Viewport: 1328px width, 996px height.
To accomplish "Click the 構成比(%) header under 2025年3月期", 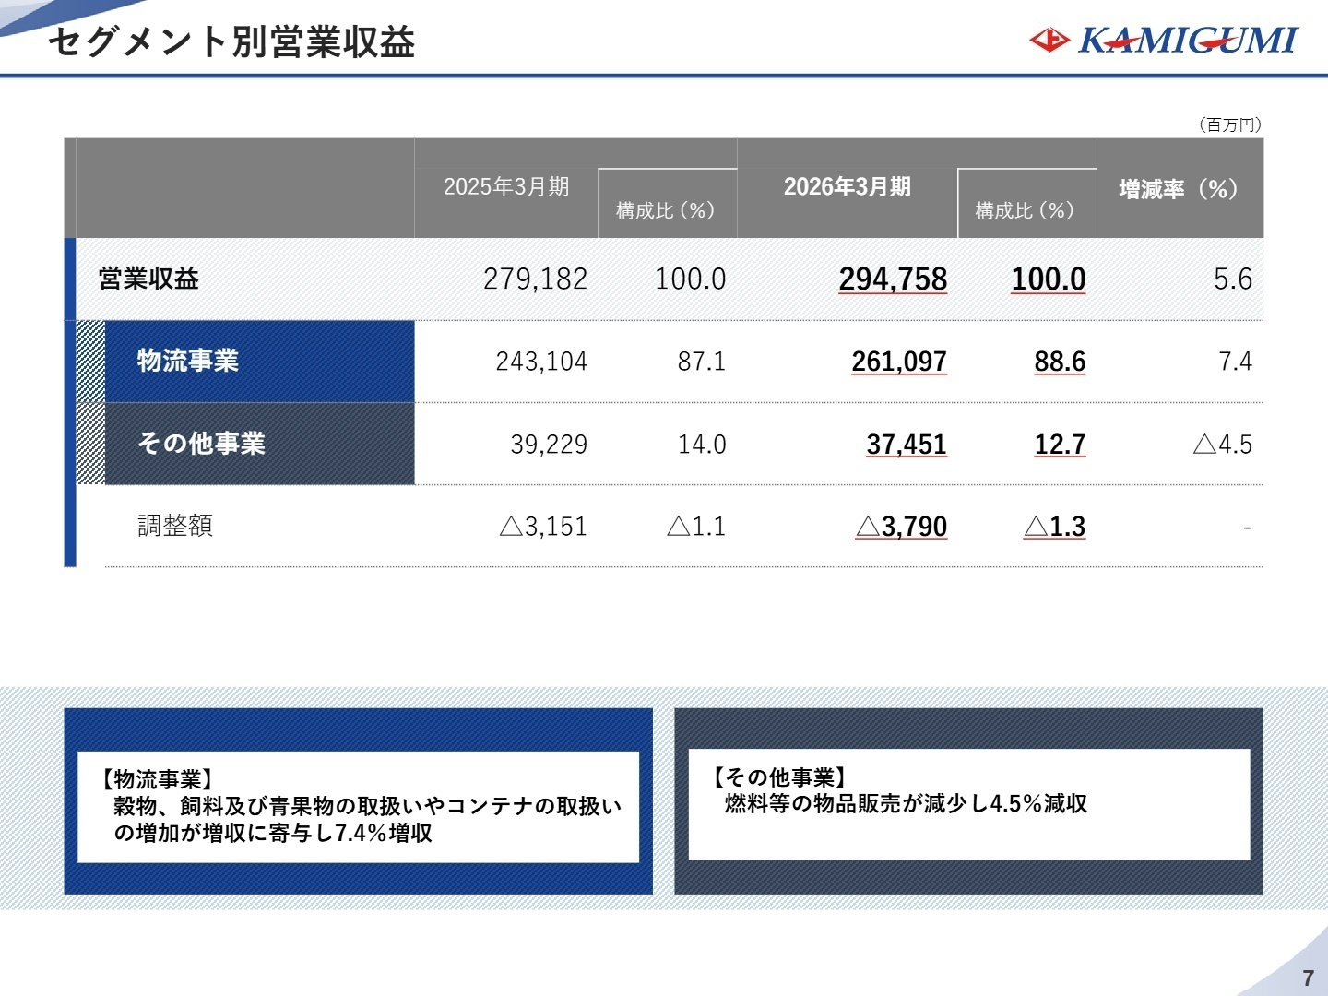I will click(x=665, y=210).
